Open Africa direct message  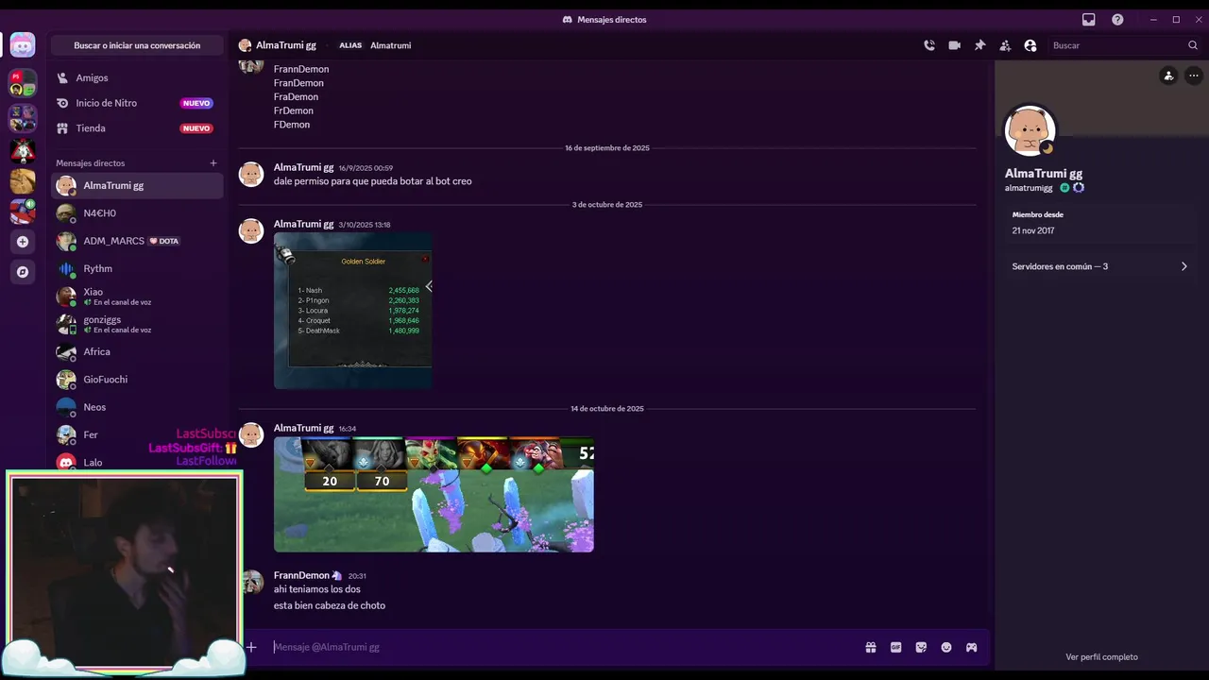coord(137,351)
